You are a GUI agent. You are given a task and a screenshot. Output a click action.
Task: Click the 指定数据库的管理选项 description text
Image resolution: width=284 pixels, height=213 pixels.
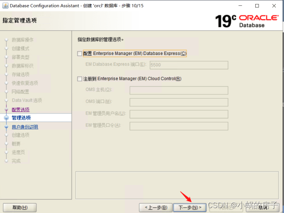(x=101, y=40)
